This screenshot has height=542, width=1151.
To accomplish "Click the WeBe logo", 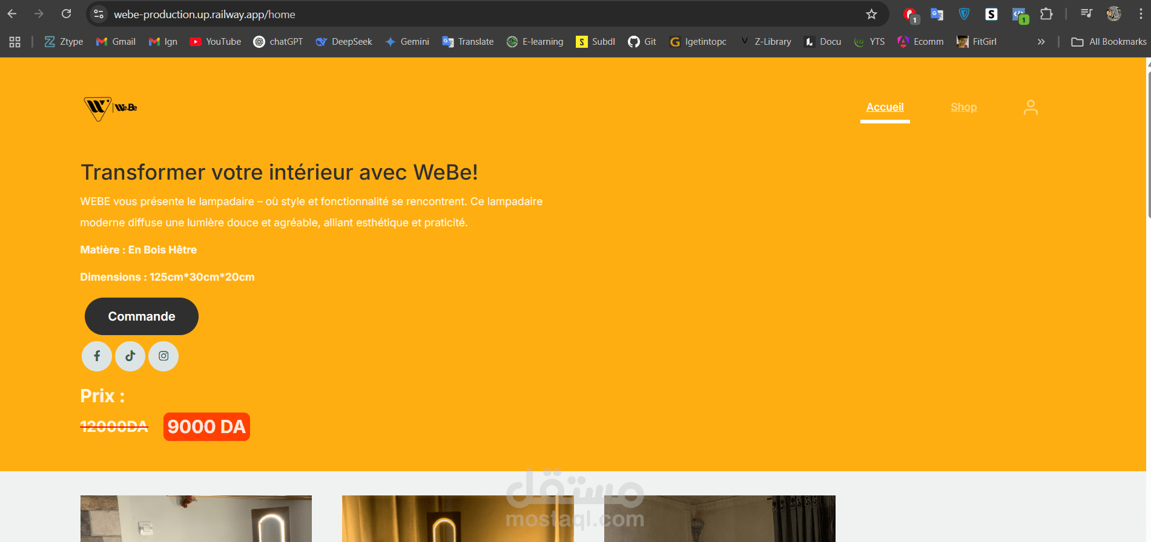I will 110,108.
